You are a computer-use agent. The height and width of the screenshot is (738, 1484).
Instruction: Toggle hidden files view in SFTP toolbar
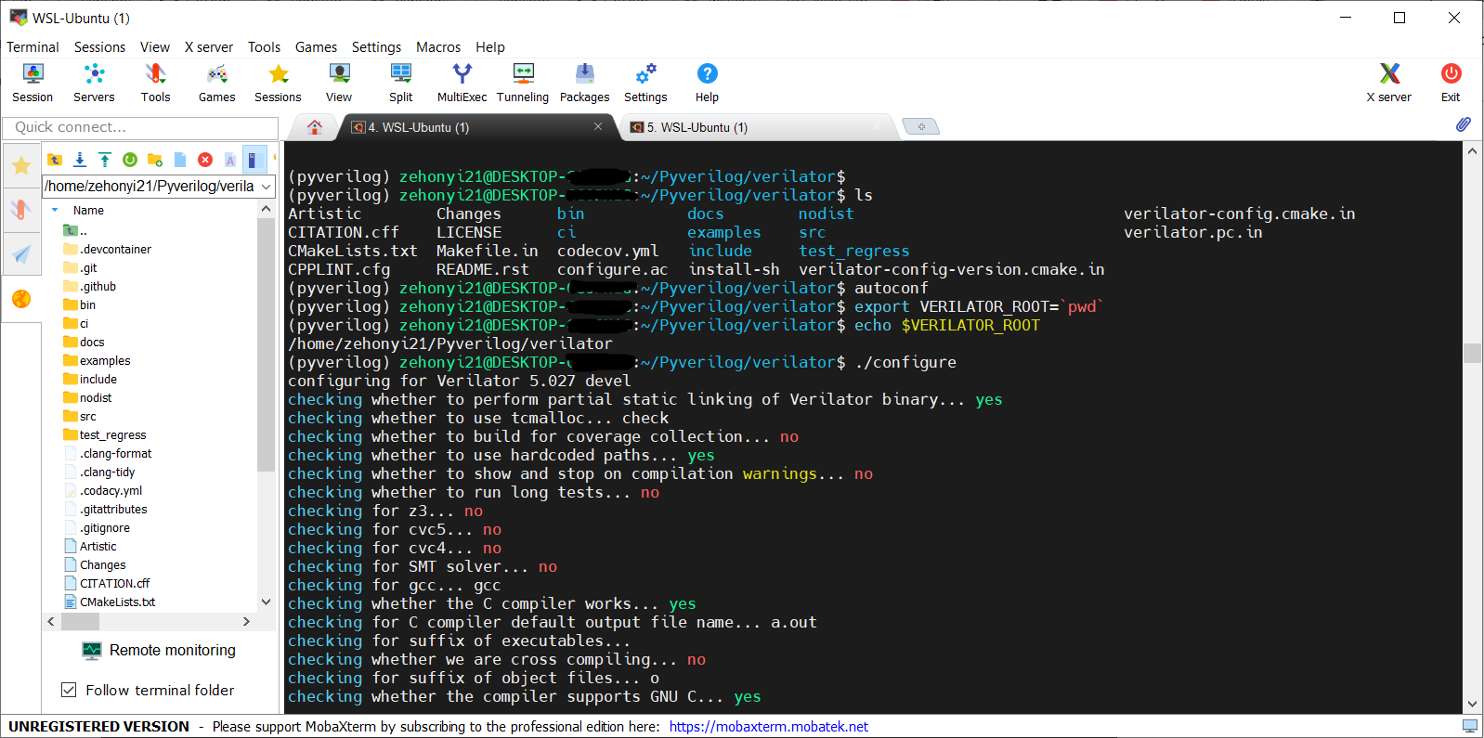[254, 160]
